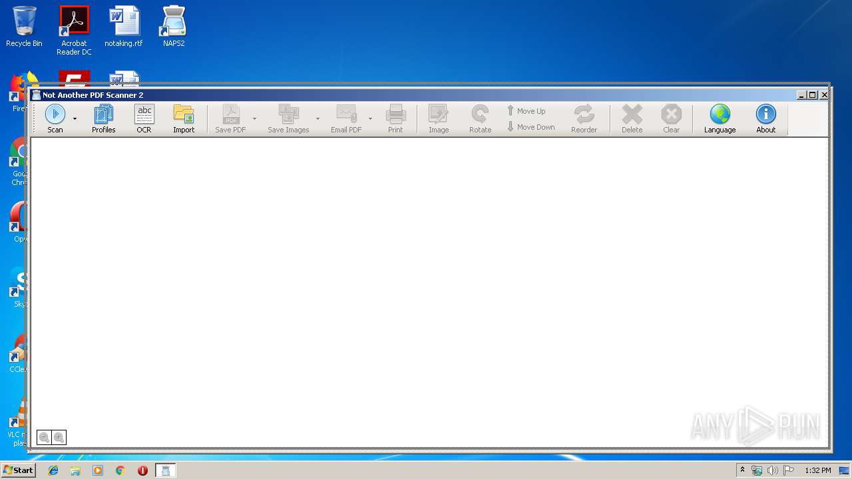The image size is (852, 479).
Task: Launch Chrome from the taskbar
Action: (120, 470)
